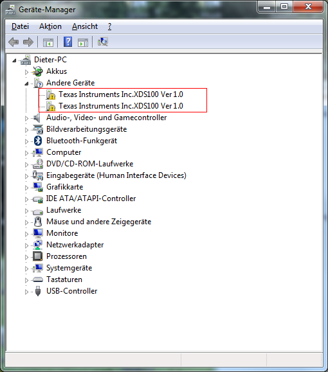
Task: Select Eingabegeräte (Human Interface Devices) label
Action: point(116,175)
